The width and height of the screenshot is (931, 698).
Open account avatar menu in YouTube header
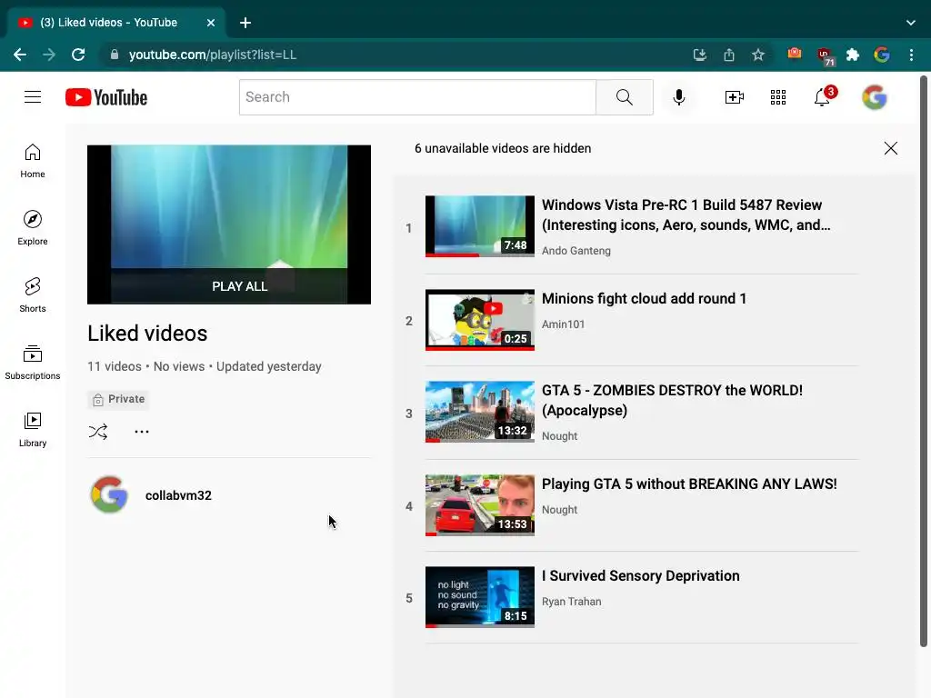(874, 96)
